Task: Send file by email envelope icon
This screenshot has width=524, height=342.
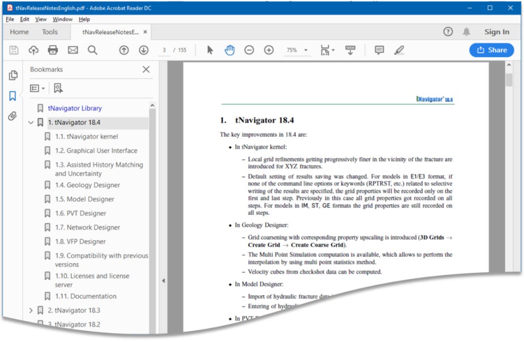Action: pos(73,50)
